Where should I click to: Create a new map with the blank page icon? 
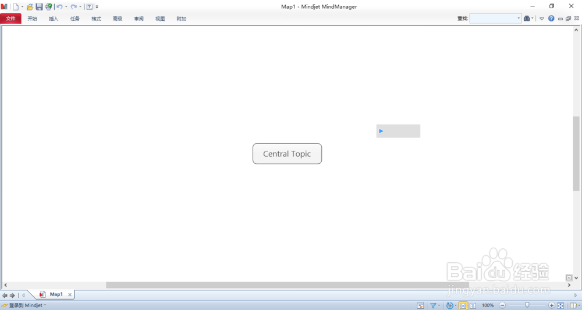pos(16,6)
